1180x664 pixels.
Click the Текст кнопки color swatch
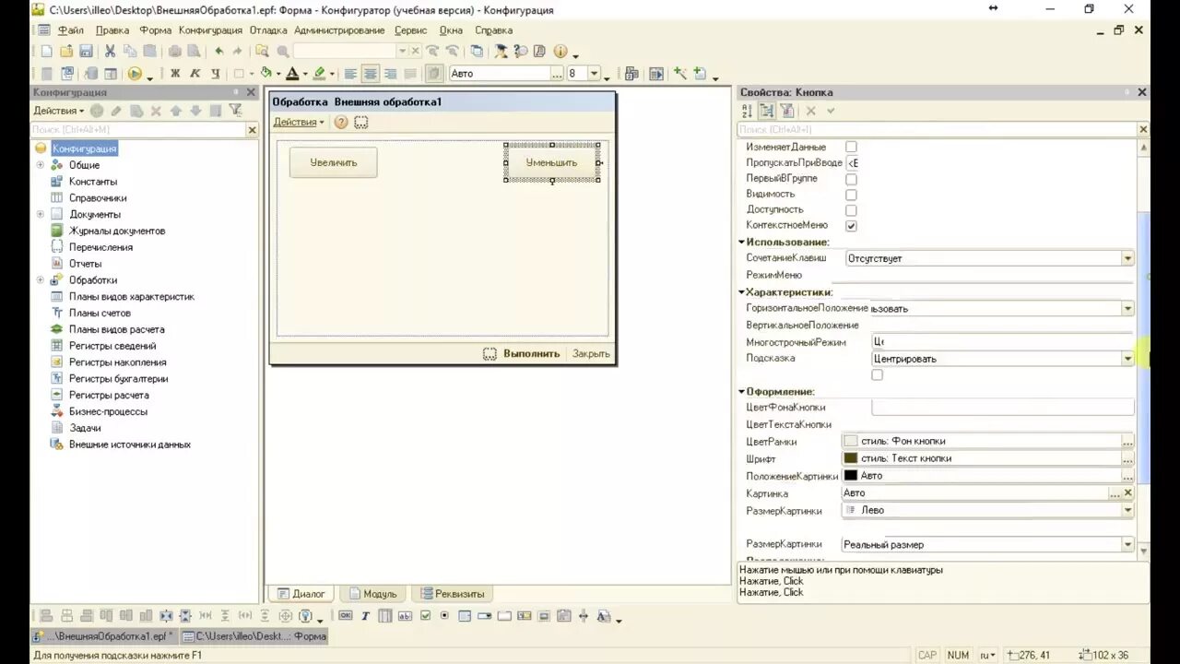[851, 458]
